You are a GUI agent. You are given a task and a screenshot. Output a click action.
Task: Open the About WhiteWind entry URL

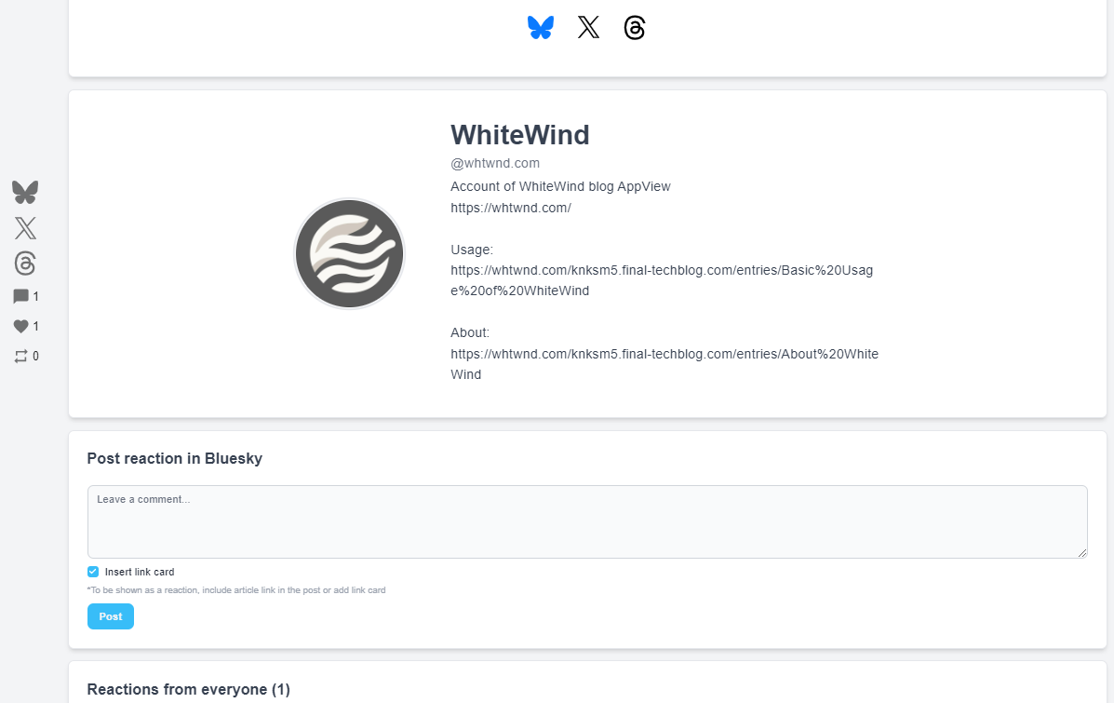[664, 354]
